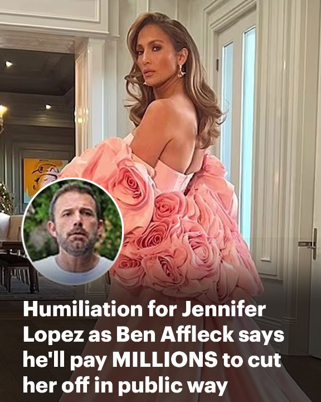This screenshot has width=321, height=402.
Task: Open the 'Humiliation for Jennifer Lopez' headline
Action: click(153, 347)
